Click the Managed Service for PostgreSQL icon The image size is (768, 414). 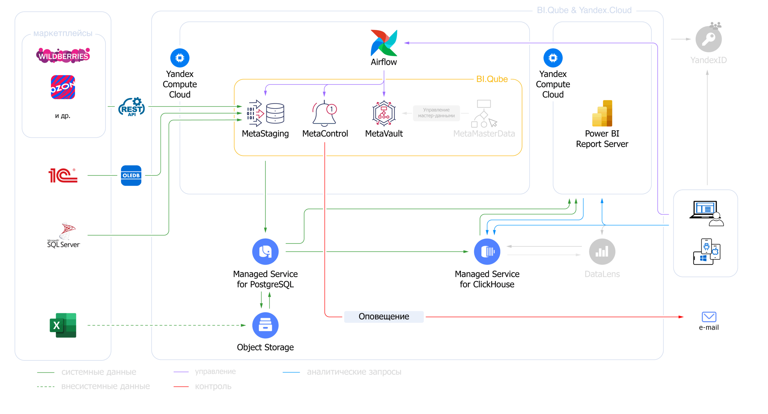265,251
